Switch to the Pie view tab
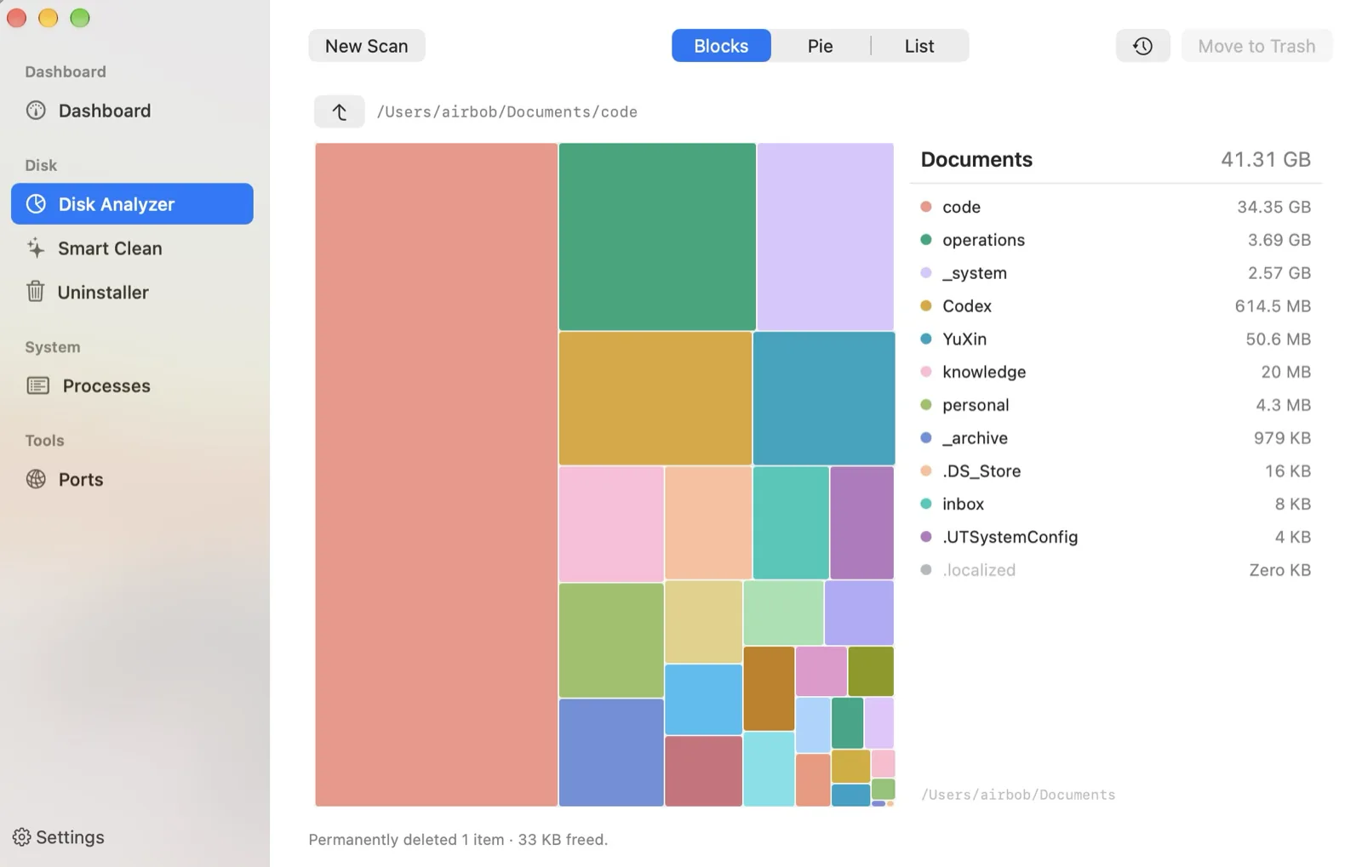Image resolution: width=1362 pixels, height=867 pixels. click(x=820, y=46)
